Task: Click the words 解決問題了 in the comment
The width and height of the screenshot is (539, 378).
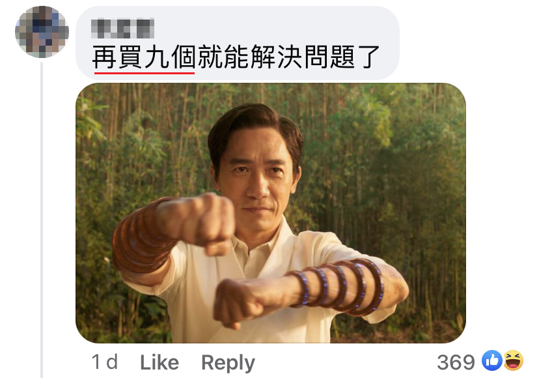Action: tap(315, 57)
